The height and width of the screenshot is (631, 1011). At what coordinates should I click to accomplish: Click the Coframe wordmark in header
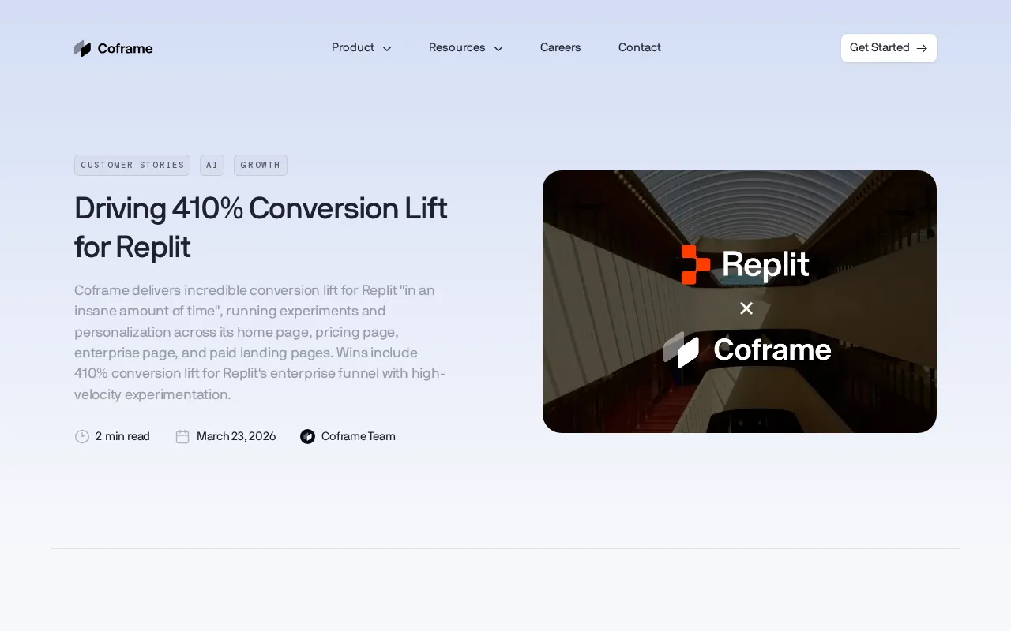pos(126,49)
